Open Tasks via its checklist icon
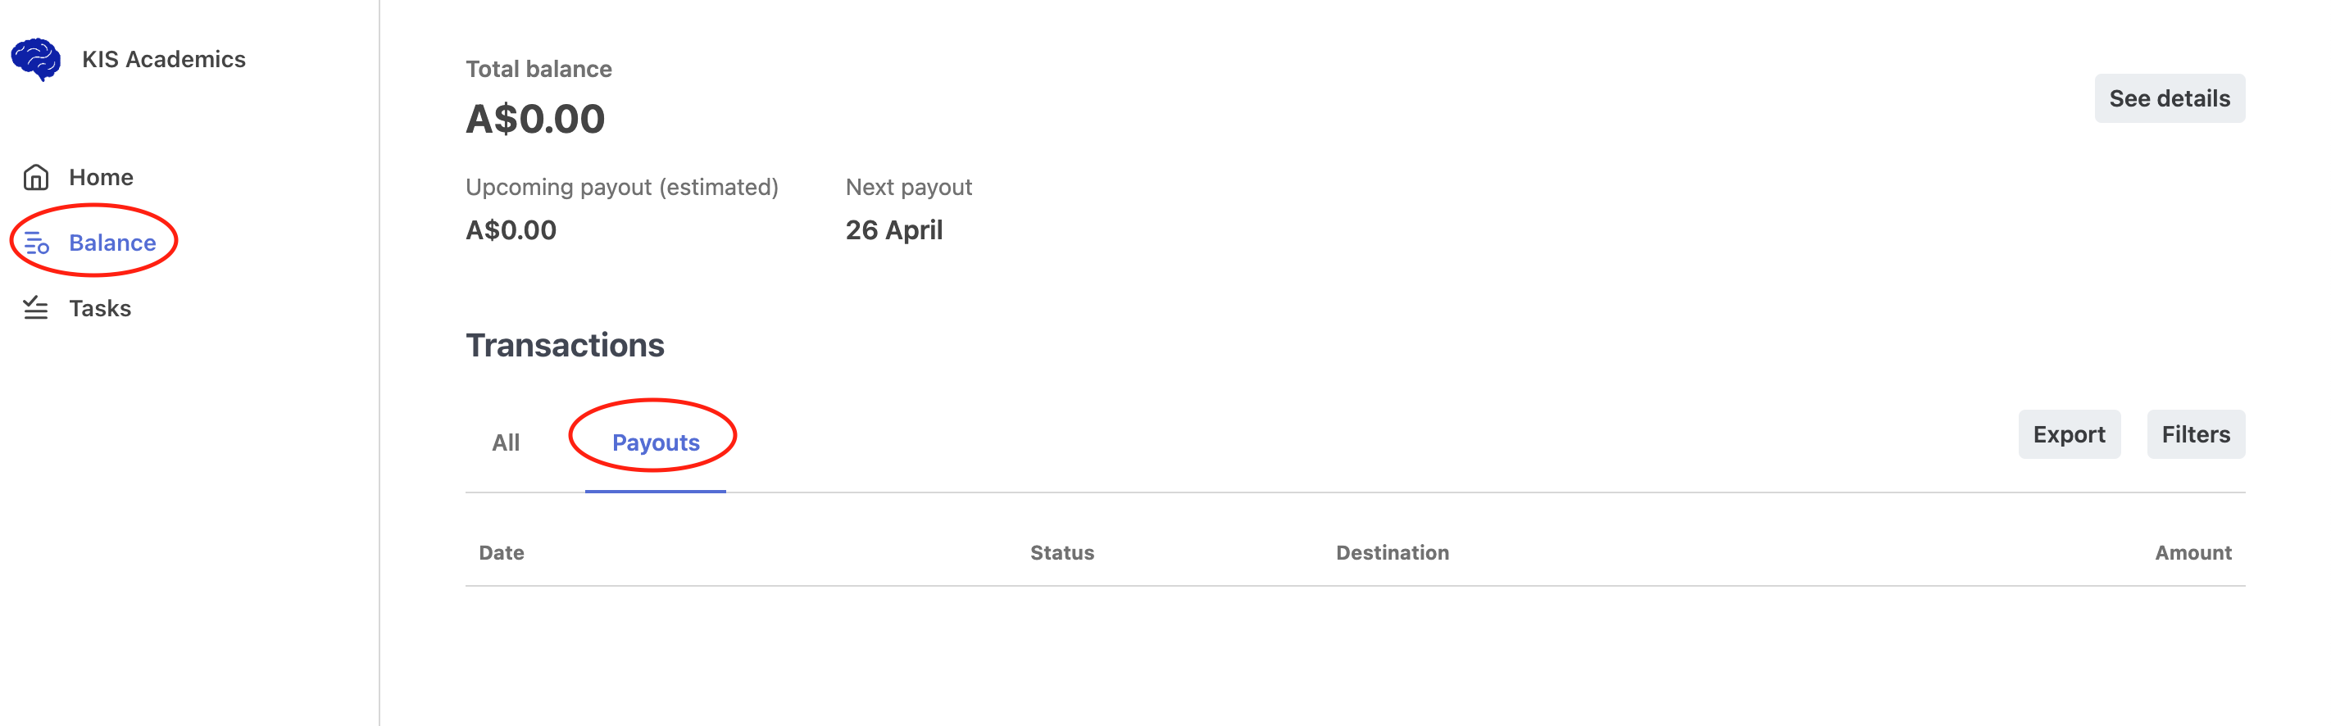2331x726 pixels. (35, 307)
